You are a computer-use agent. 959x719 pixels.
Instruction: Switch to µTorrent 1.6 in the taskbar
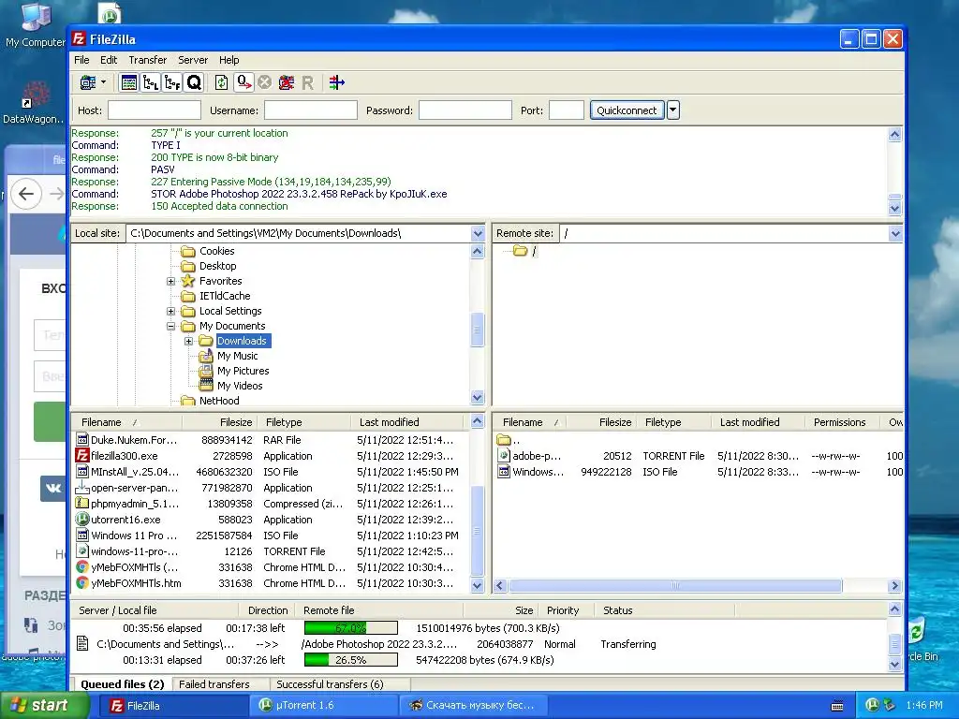[323, 706]
